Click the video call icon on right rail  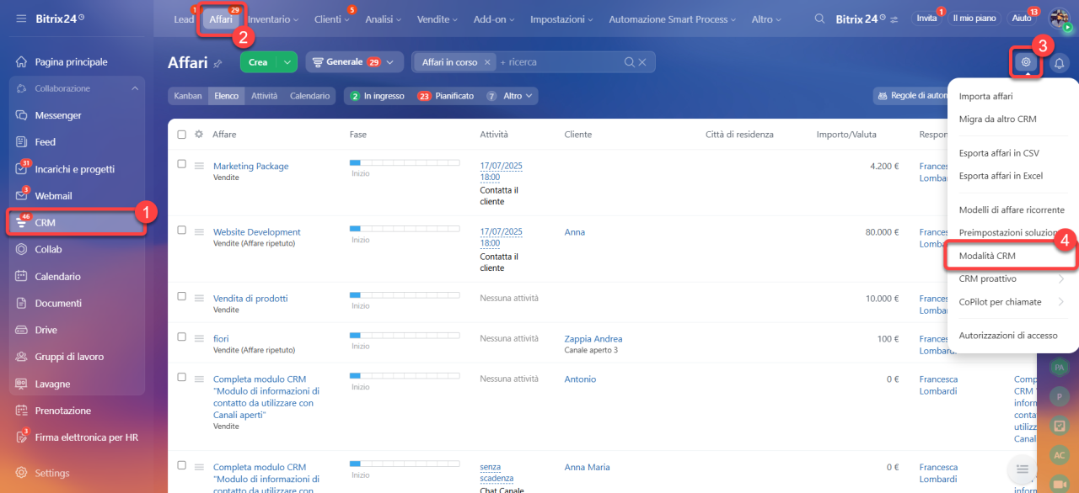tap(1060, 483)
